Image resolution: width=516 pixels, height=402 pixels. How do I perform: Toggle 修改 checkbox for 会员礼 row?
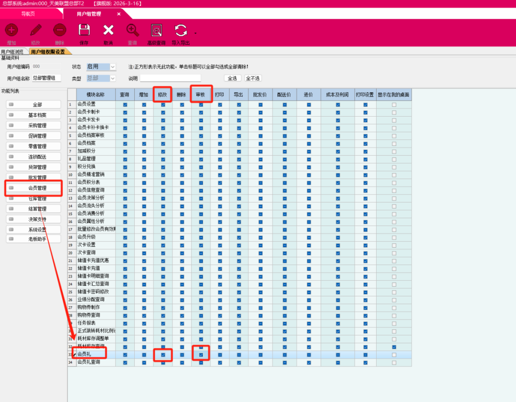163,355
